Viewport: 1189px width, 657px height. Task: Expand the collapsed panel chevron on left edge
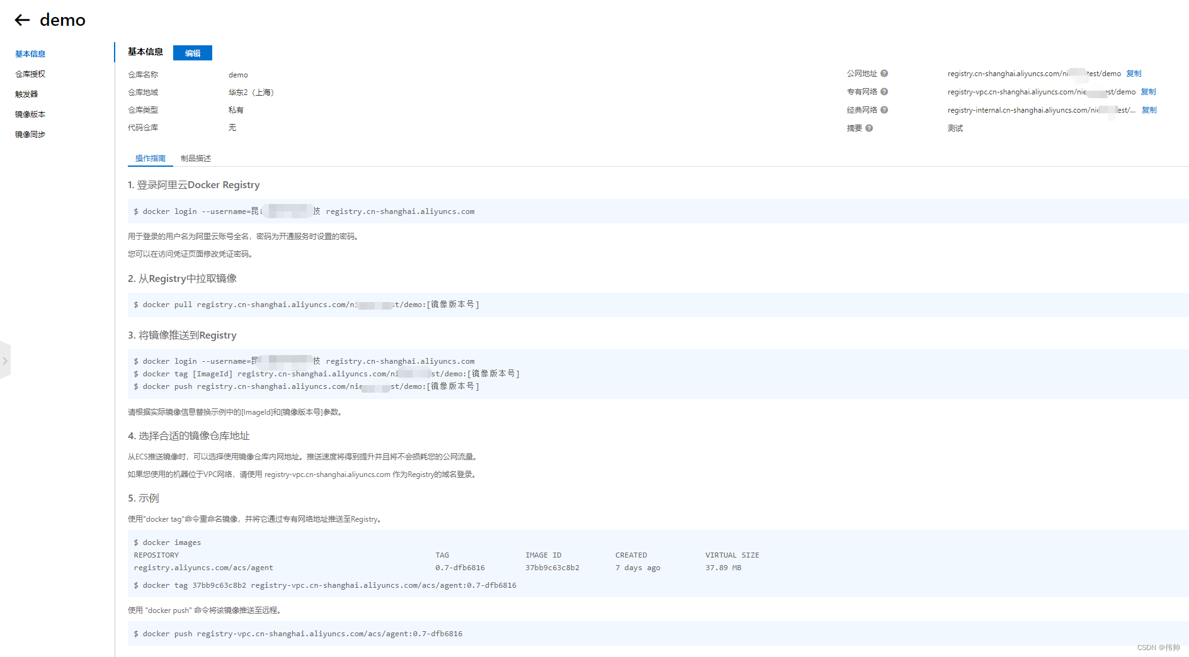coord(6,361)
